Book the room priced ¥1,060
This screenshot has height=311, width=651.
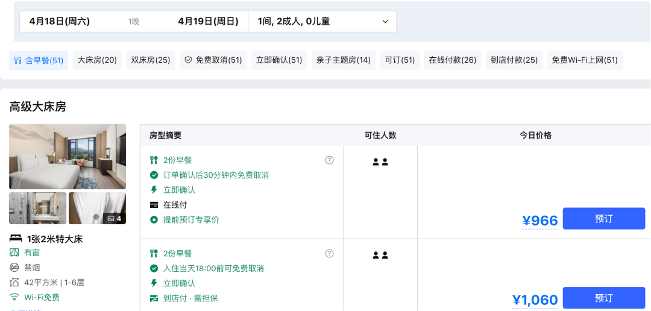click(603, 298)
